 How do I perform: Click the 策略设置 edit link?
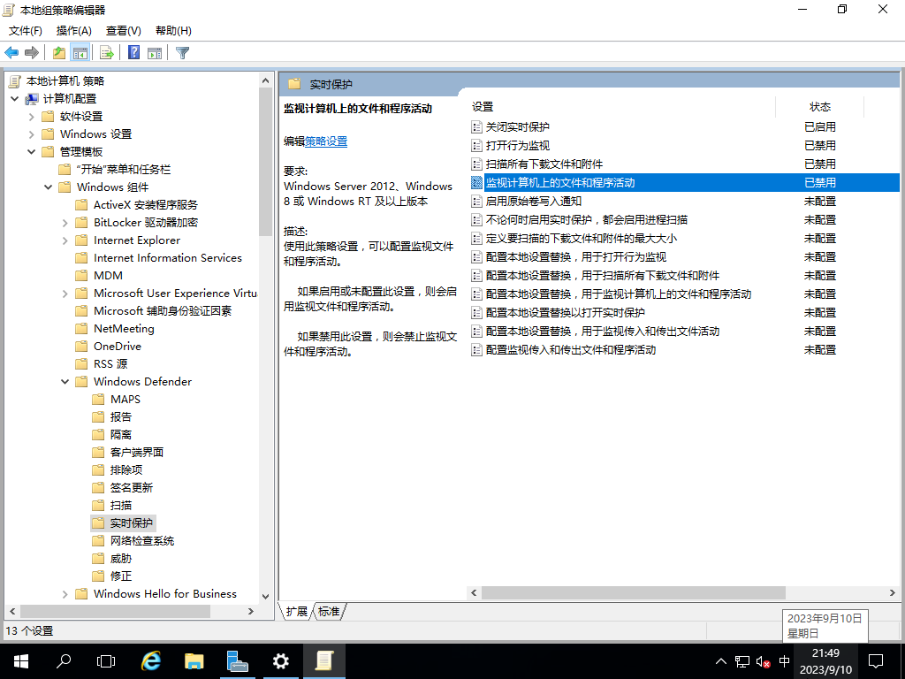326,141
